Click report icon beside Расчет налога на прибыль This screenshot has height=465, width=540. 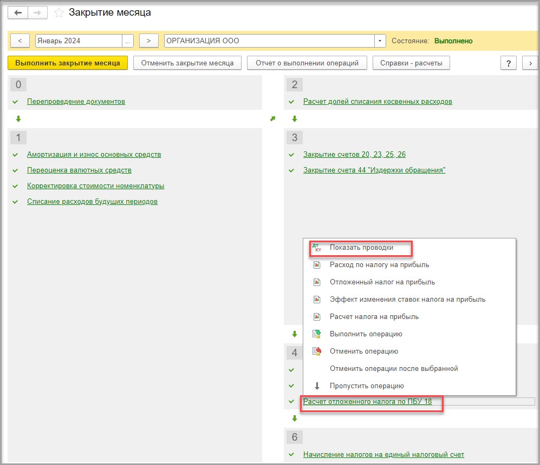point(317,316)
